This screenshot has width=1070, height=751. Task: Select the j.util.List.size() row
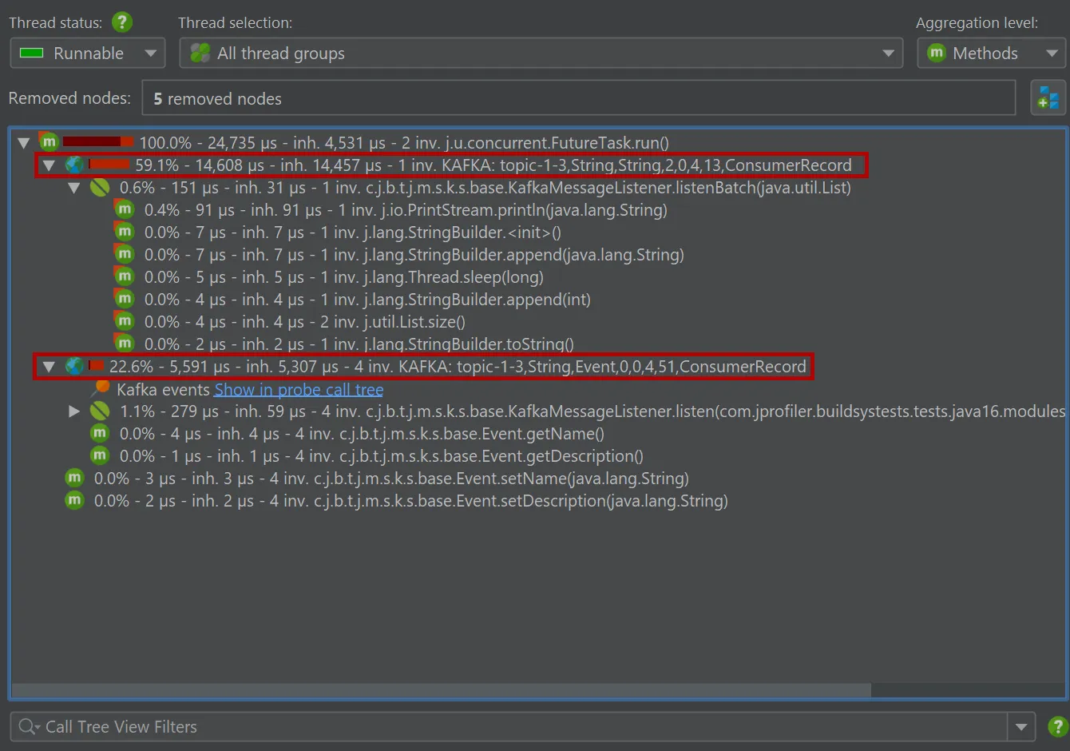click(x=305, y=322)
